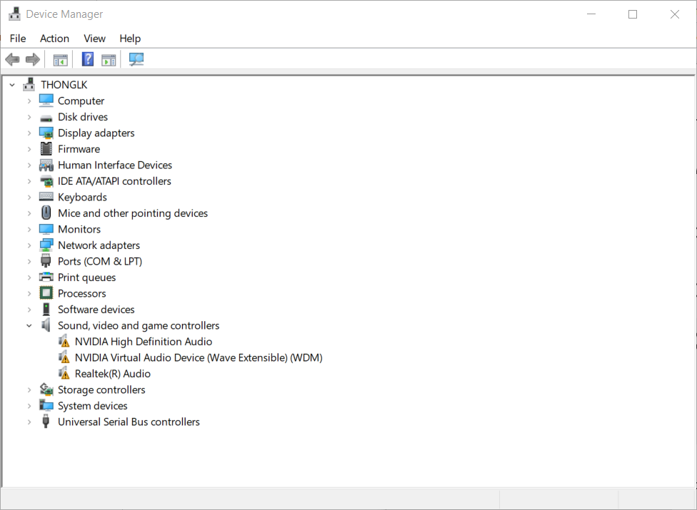Click the Back arrow toolbar icon
The width and height of the screenshot is (697, 510).
click(12, 59)
